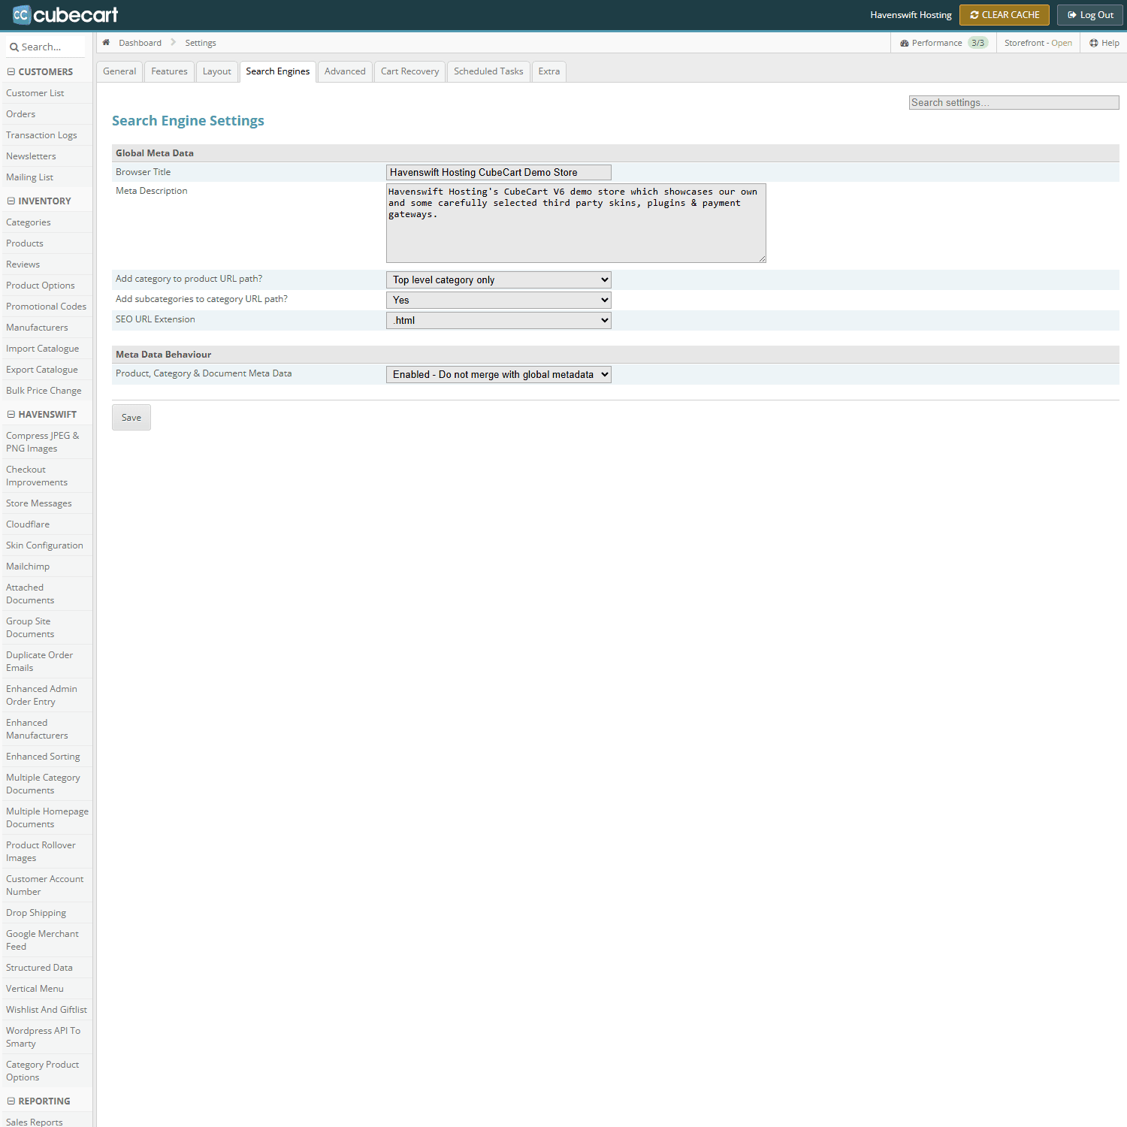Open Export Catalogue in sidebar

click(42, 370)
